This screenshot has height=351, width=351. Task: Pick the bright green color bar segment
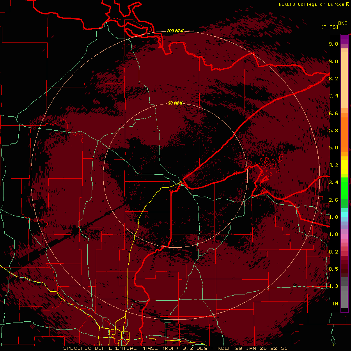(344, 188)
